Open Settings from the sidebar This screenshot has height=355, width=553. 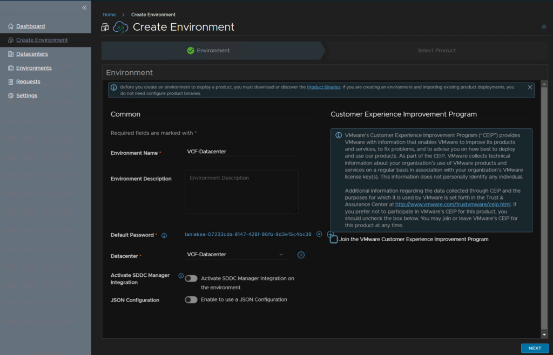point(27,96)
